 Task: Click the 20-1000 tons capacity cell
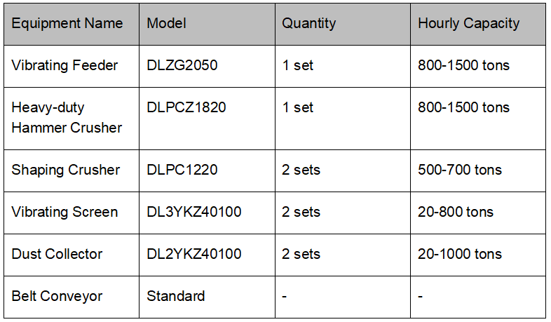(x=460, y=254)
